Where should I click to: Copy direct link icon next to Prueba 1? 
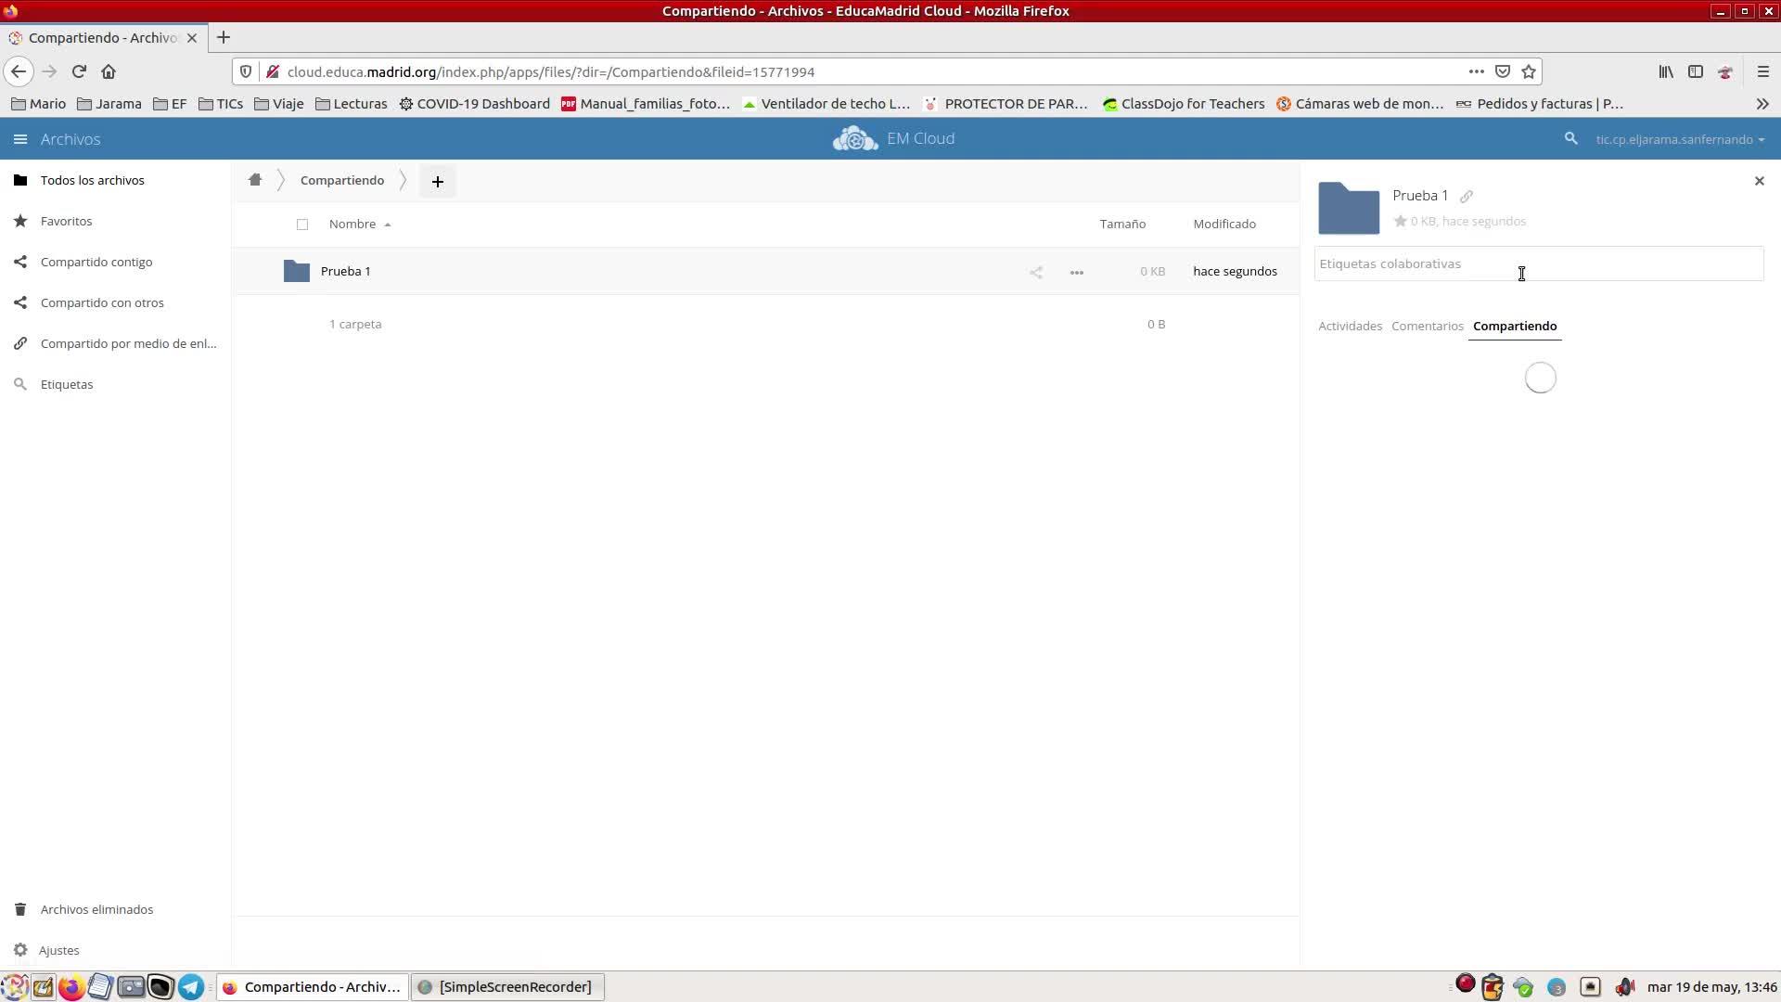click(x=1467, y=196)
